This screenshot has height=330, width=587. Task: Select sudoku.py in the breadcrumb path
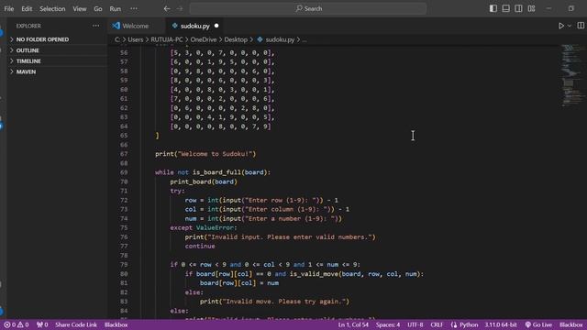click(x=280, y=39)
